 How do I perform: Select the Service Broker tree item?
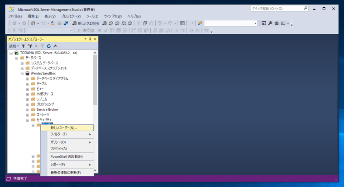click(x=47, y=109)
